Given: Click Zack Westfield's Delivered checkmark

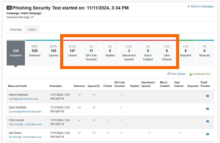Looking at the screenshot, I should click(79, 108).
